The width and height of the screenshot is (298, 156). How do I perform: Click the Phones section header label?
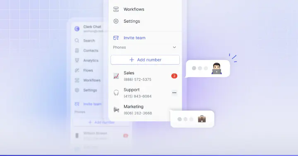(x=119, y=47)
